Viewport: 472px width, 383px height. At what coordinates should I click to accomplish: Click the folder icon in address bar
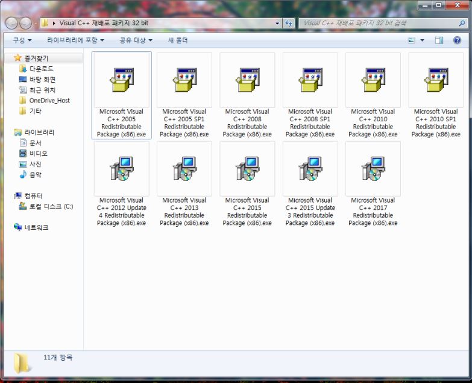(x=45, y=23)
